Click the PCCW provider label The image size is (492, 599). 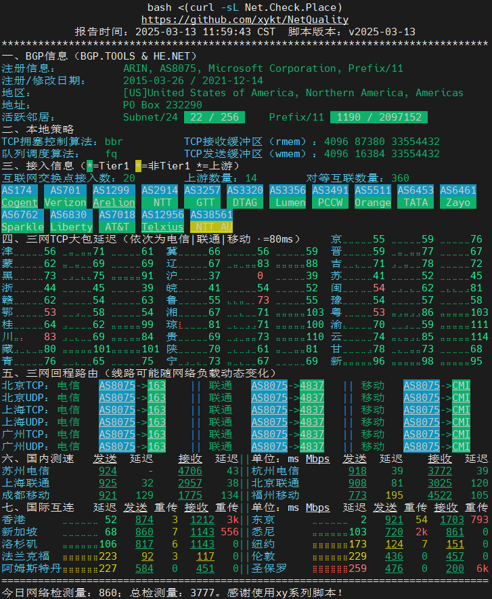point(330,203)
